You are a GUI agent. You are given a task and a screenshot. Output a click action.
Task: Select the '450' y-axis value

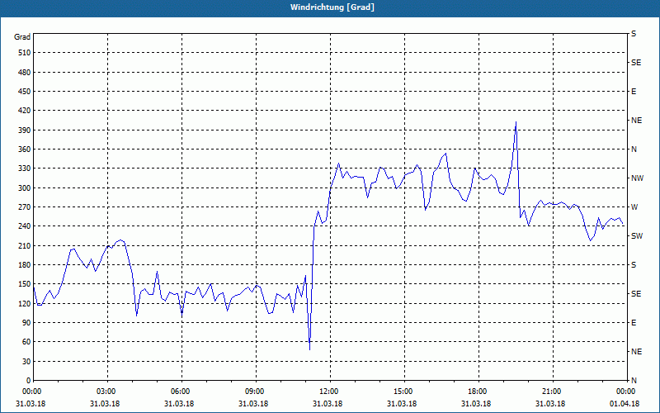click(25, 92)
